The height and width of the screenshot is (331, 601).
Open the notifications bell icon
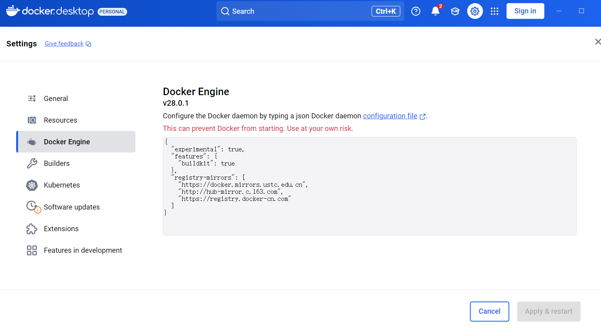pos(435,11)
